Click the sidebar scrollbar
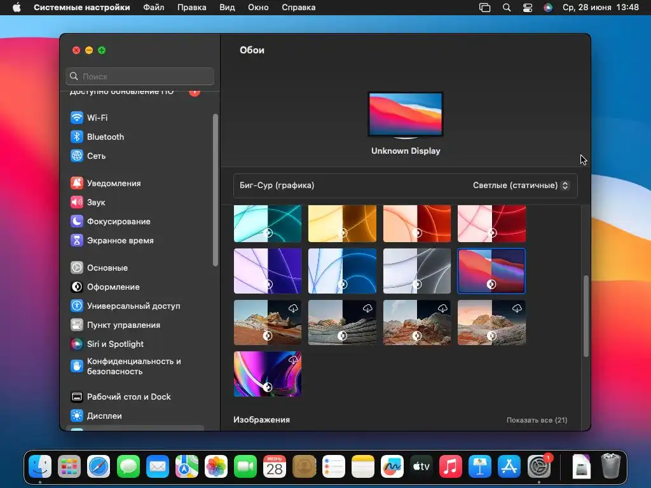Image resolution: width=651 pixels, height=488 pixels. 215,189
